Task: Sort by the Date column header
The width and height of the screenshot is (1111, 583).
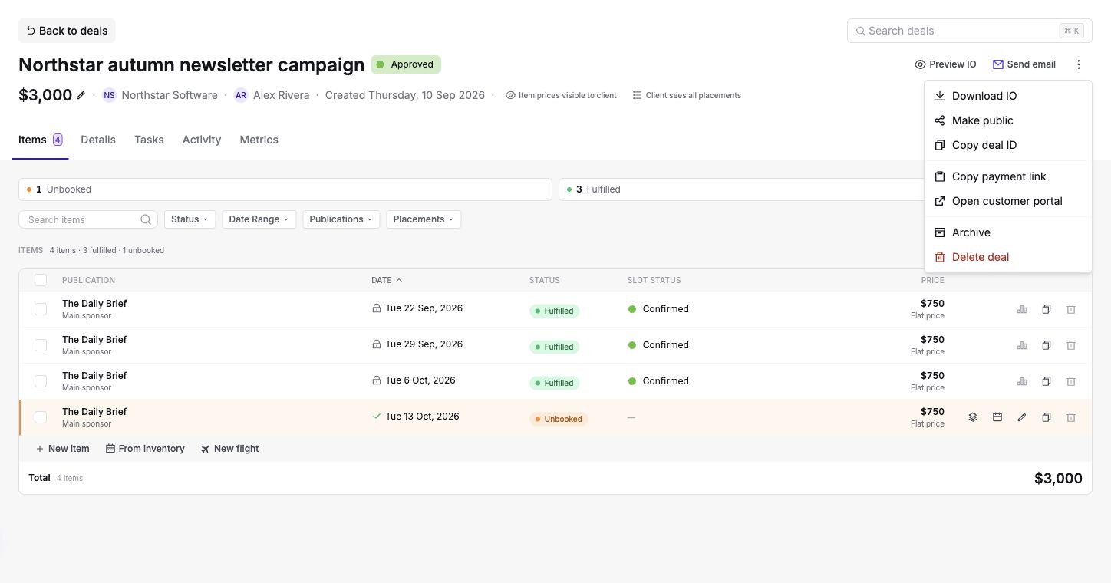Action: [387, 280]
